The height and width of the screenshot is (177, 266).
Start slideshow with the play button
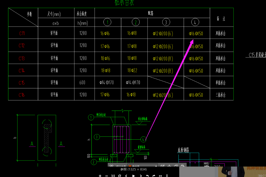(134, 176)
